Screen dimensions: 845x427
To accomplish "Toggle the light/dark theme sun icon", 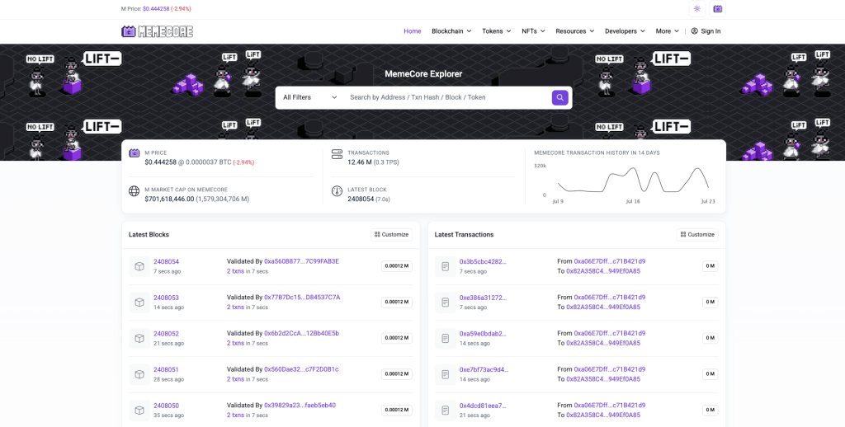I will [x=696, y=9].
